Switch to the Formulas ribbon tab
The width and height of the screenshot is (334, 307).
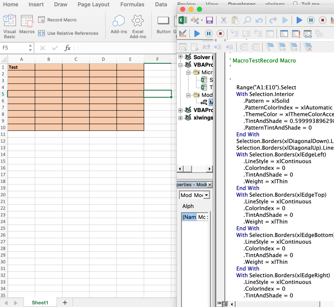132,5
